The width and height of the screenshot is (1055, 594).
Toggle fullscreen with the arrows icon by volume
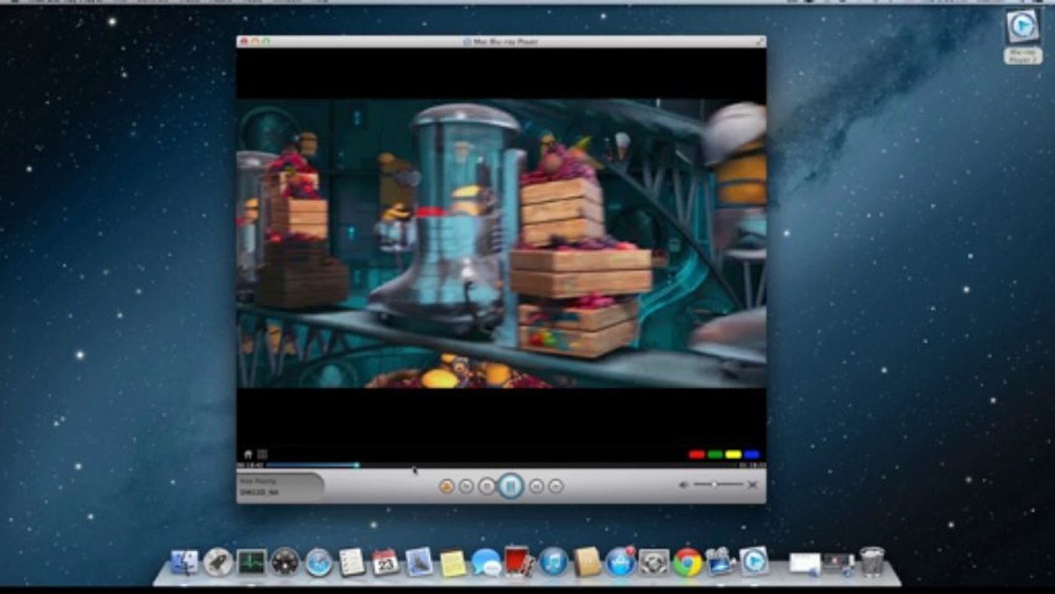coord(752,485)
